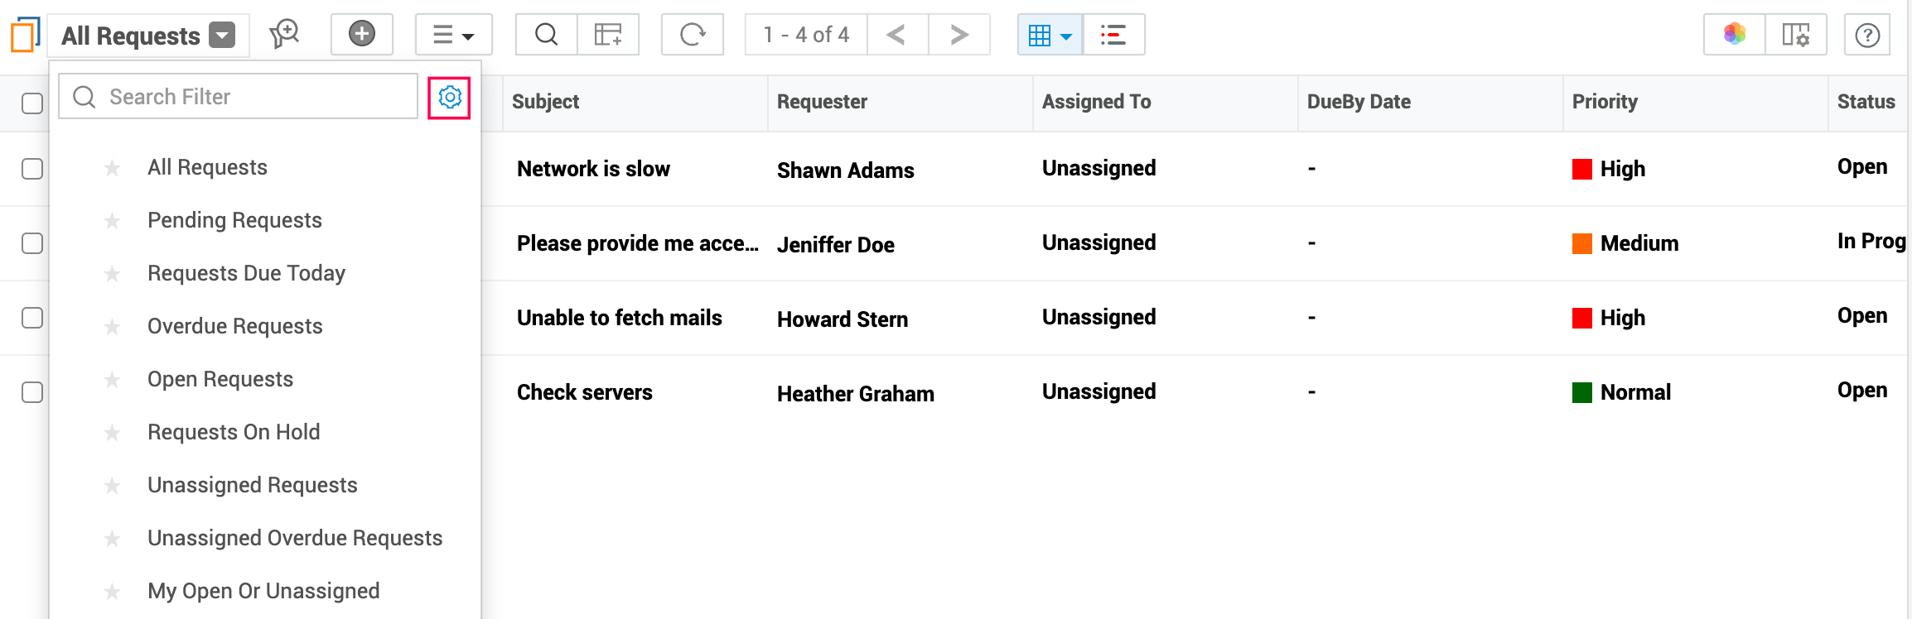This screenshot has height=619, width=1912.
Task: Check the box for Network is slow
Action: point(32,169)
